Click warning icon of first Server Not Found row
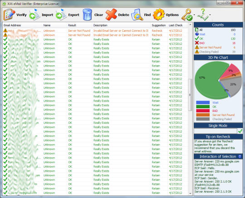The height and width of the screenshot is (198, 245). pyautogui.click(x=5, y=30)
